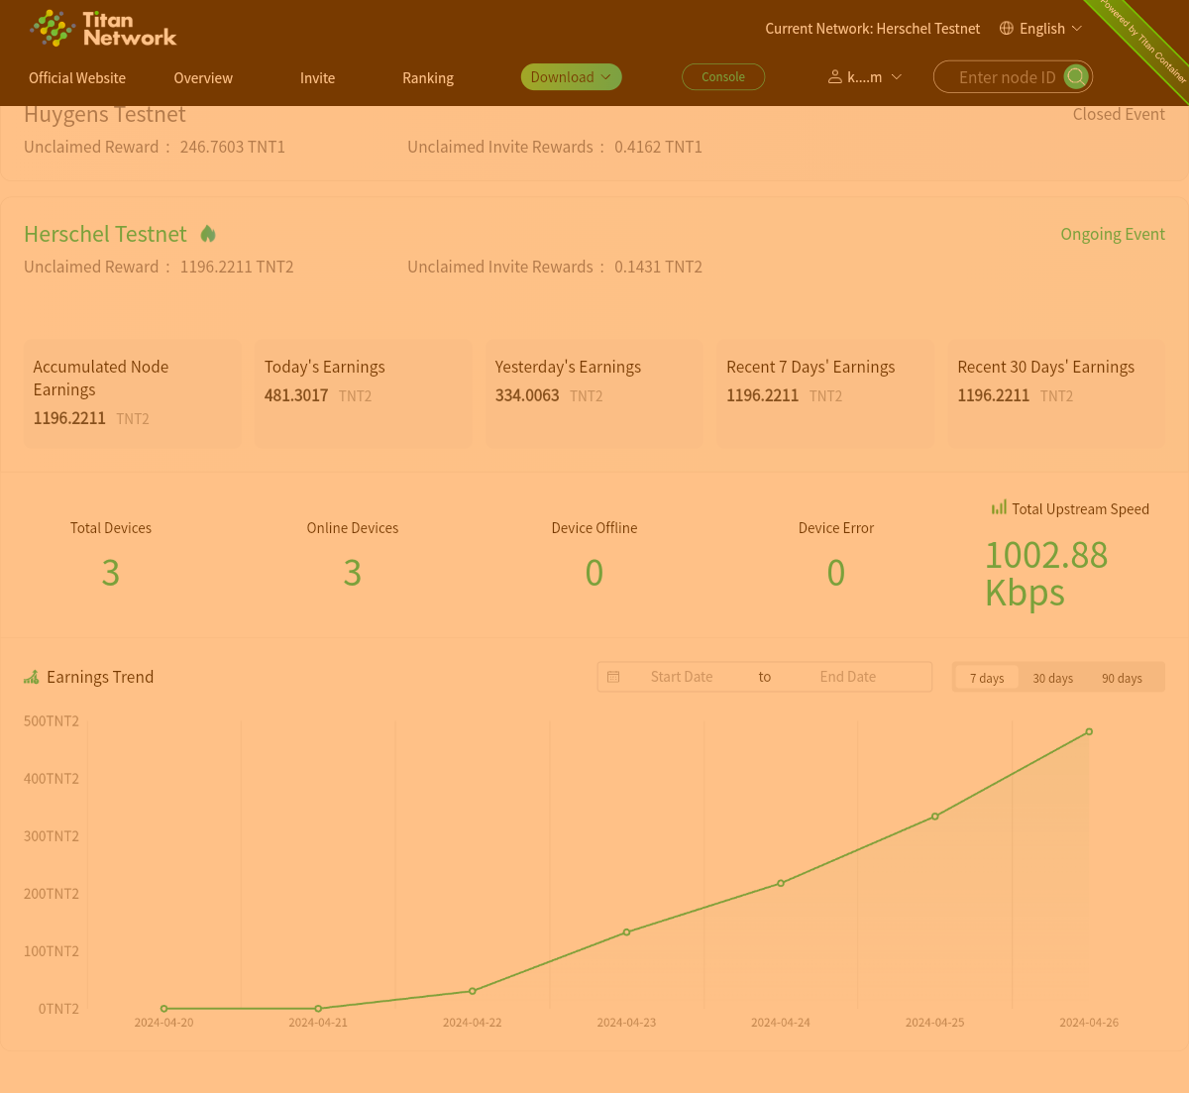Expand the Download dropdown
The height and width of the screenshot is (1093, 1189).
[571, 77]
